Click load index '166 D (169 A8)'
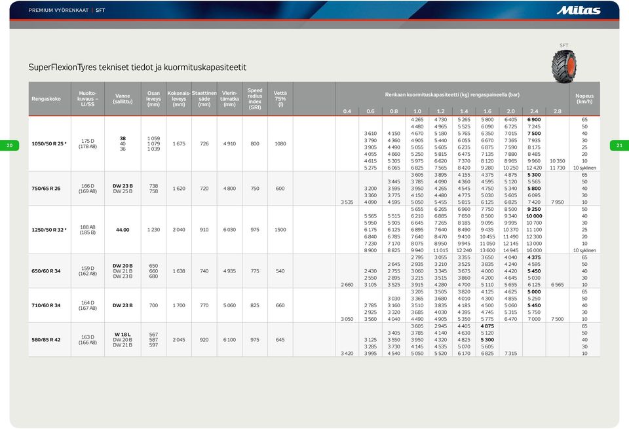Screen dimensions: 629x429 [87, 189]
